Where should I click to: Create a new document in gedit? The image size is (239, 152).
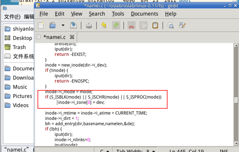pos(41,25)
